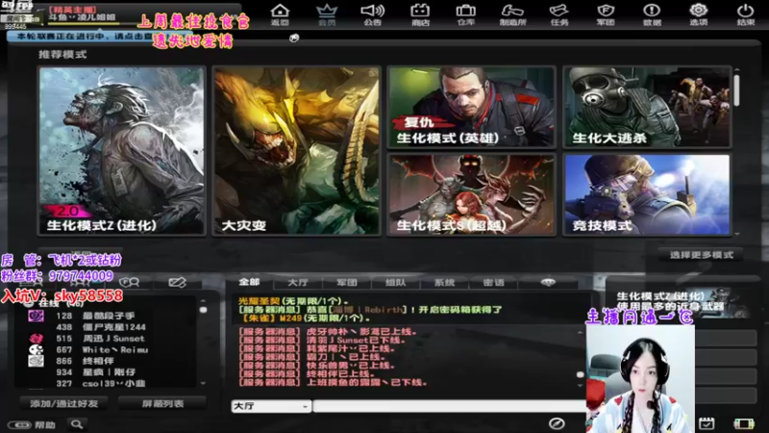Viewport: 769px width, 433px height.
Task: Click the 帮助 help icon
Action: pos(33,424)
